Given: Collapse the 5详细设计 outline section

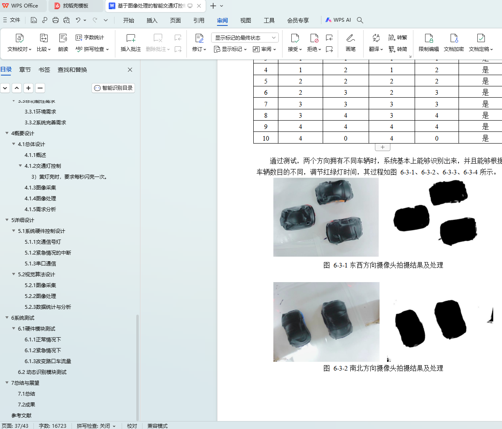Looking at the screenshot, I should coord(7,220).
